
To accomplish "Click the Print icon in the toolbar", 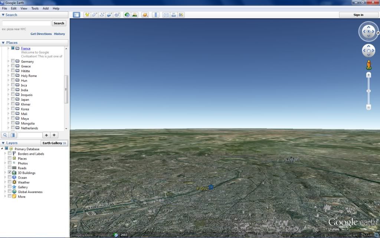I will click(174, 15).
